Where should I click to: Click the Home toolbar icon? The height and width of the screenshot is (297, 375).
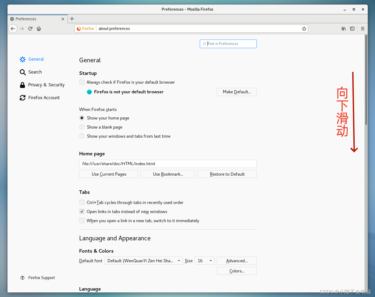tap(39, 29)
